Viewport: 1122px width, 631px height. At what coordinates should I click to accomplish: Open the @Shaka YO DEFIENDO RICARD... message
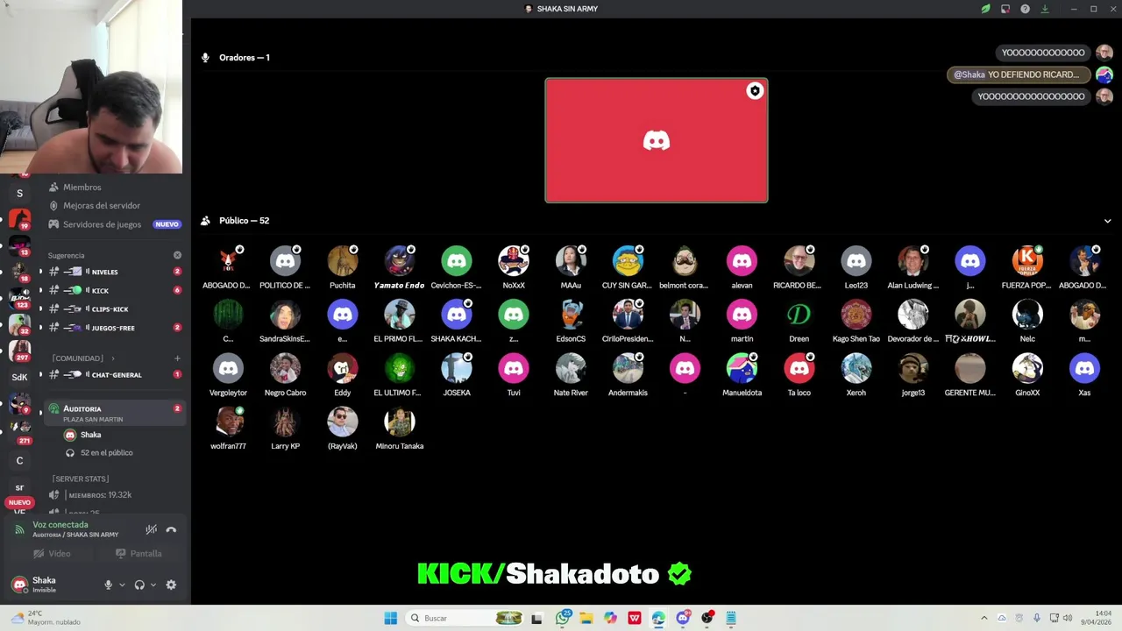[1019, 74]
